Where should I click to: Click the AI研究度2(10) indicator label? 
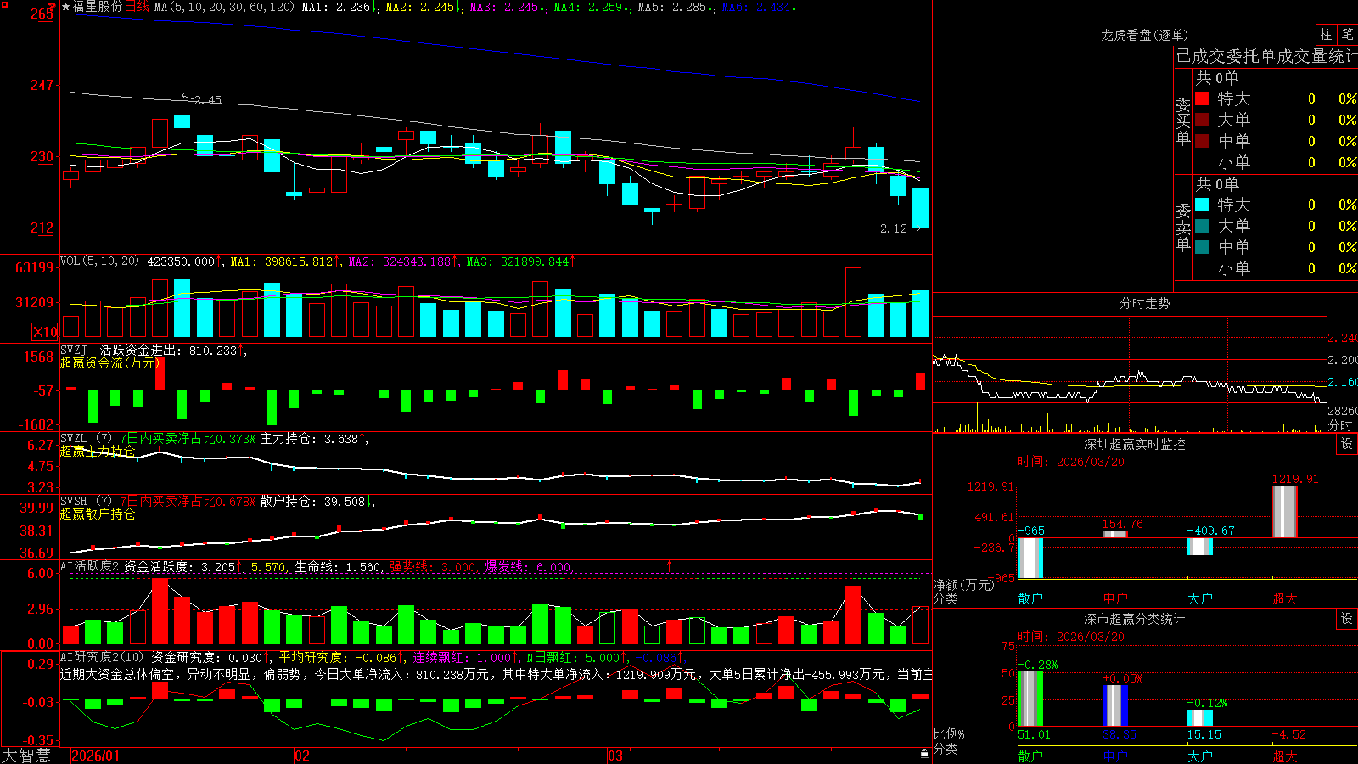coord(102,657)
